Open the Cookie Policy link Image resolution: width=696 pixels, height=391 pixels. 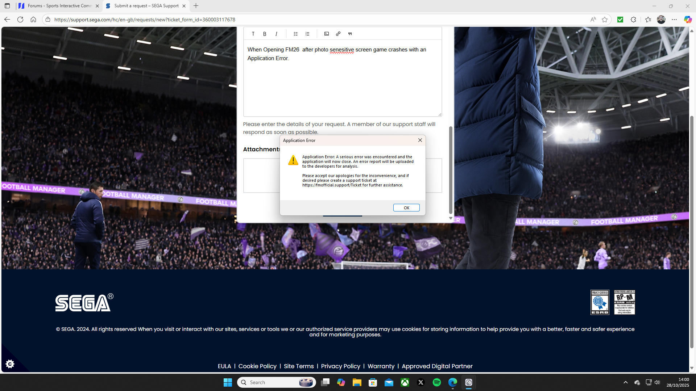pos(257,366)
